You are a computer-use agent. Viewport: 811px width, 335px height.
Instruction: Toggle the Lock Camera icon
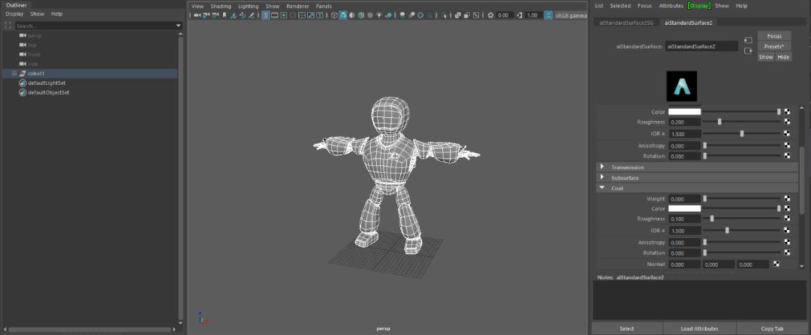tap(206, 16)
